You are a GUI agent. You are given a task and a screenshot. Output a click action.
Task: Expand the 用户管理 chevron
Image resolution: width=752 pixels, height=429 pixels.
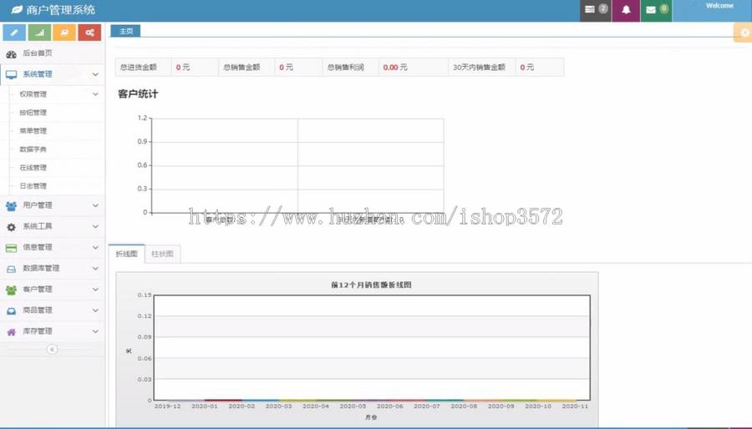pos(95,205)
